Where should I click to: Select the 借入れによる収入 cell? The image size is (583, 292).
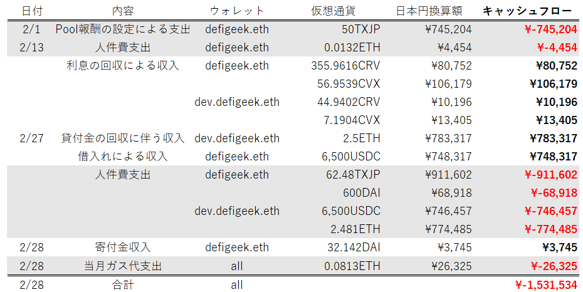click(123, 157)
